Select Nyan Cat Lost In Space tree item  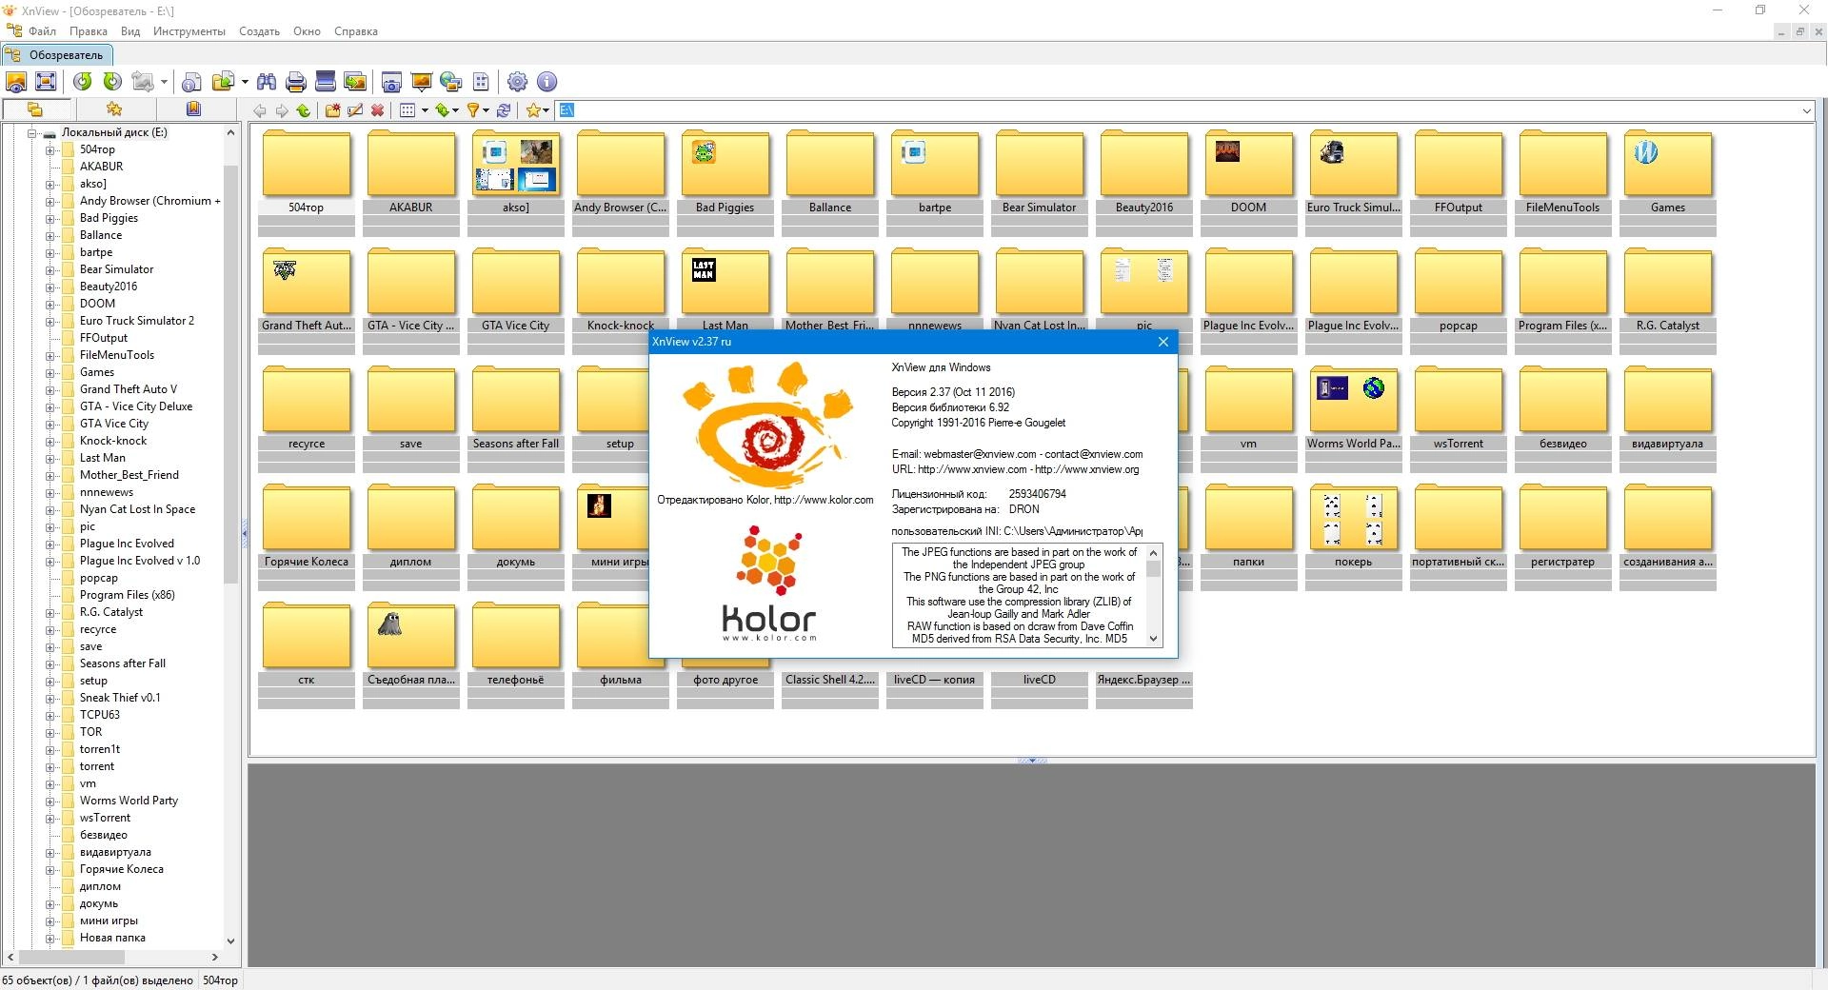(x=137, y=509)
